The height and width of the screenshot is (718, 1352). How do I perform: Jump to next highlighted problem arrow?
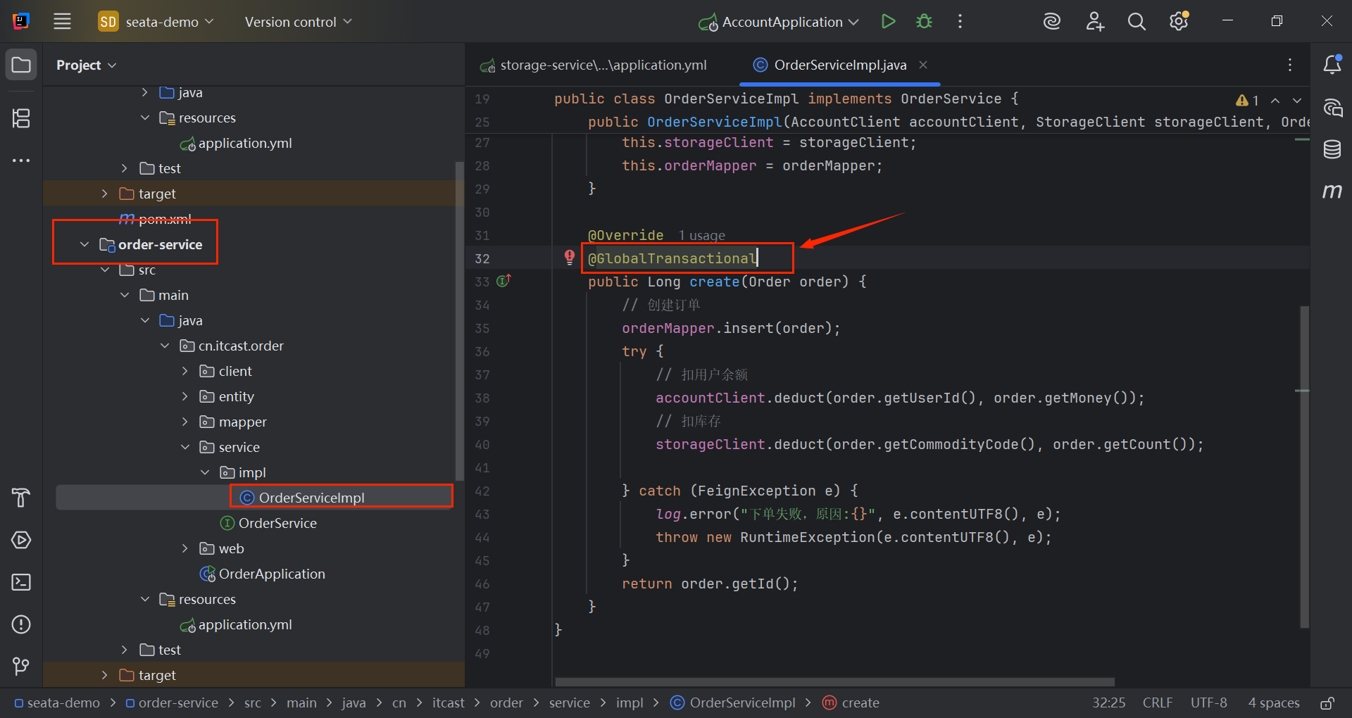coord(1297,100)
